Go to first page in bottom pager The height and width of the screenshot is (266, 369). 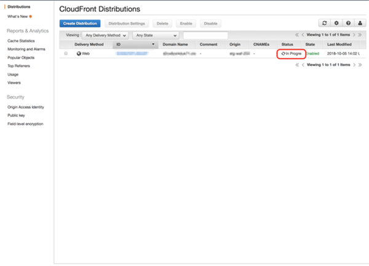click(297, 65)
